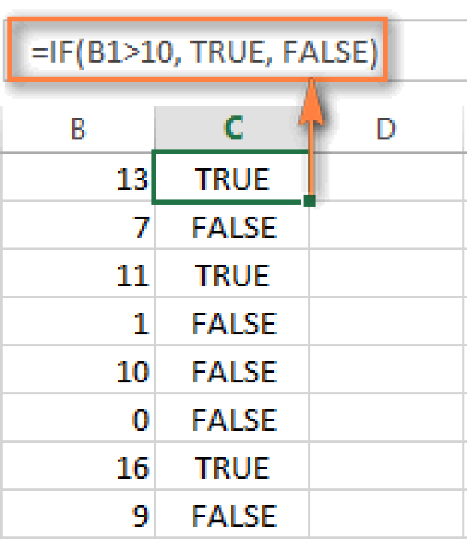The image size is (467, 539).
Task: Select cell containing value 1
Action: tap(78, 322)
